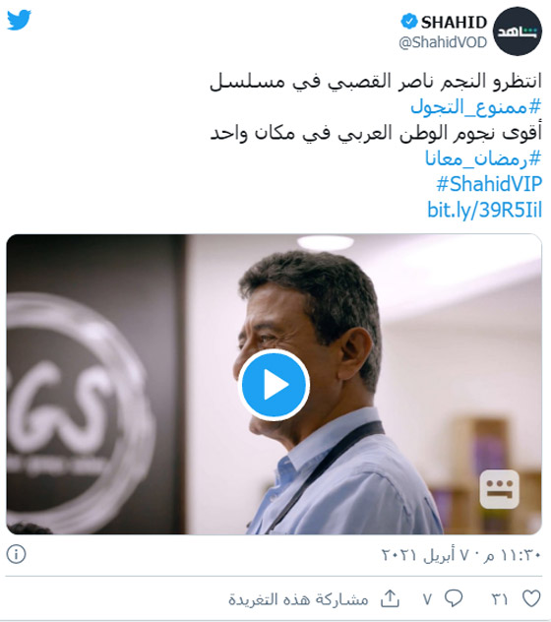
Task: Click the reply count ٧
Action: point(427,599)
